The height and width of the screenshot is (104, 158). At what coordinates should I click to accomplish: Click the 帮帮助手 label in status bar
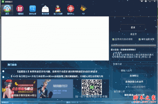tap(5, 102)
